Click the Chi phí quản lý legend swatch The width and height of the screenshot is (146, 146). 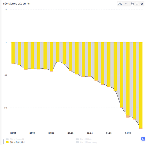pyautogui.click(x=7, y=139)
